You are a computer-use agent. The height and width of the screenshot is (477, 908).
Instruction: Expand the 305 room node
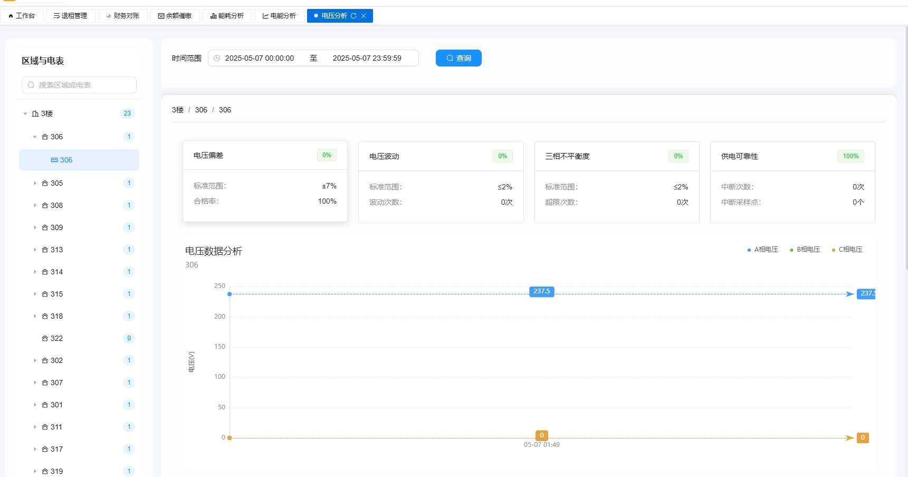(35, 183)
